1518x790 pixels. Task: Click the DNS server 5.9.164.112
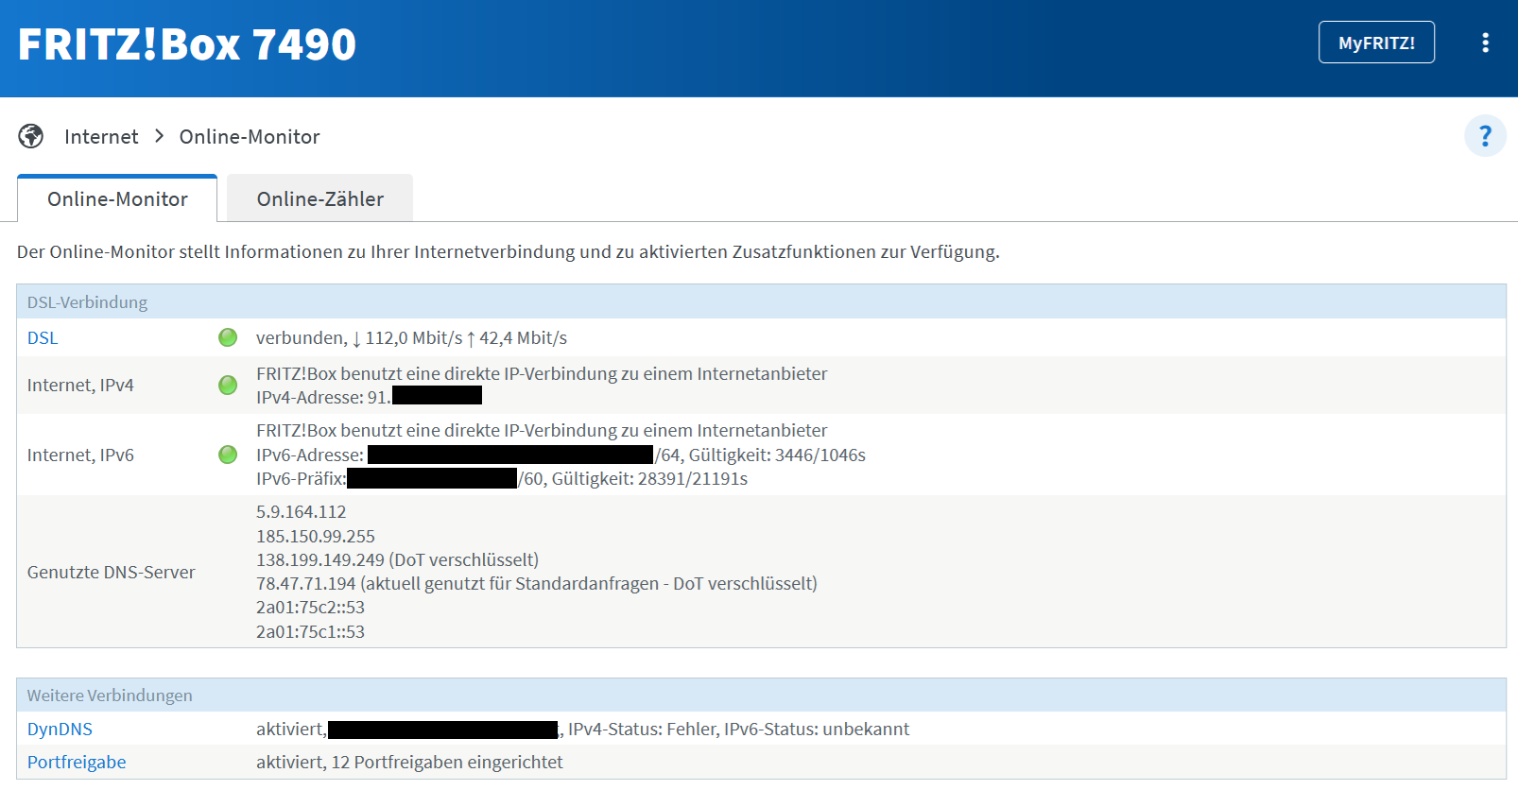[302, 512]
